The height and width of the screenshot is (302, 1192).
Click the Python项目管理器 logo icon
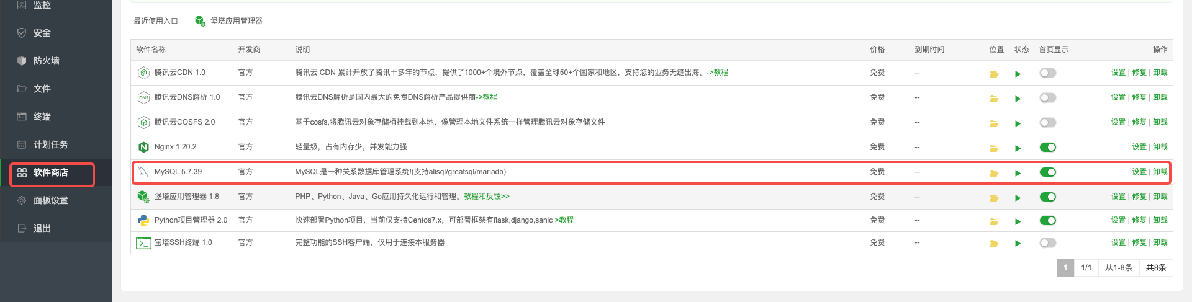(x=143, y=220)
